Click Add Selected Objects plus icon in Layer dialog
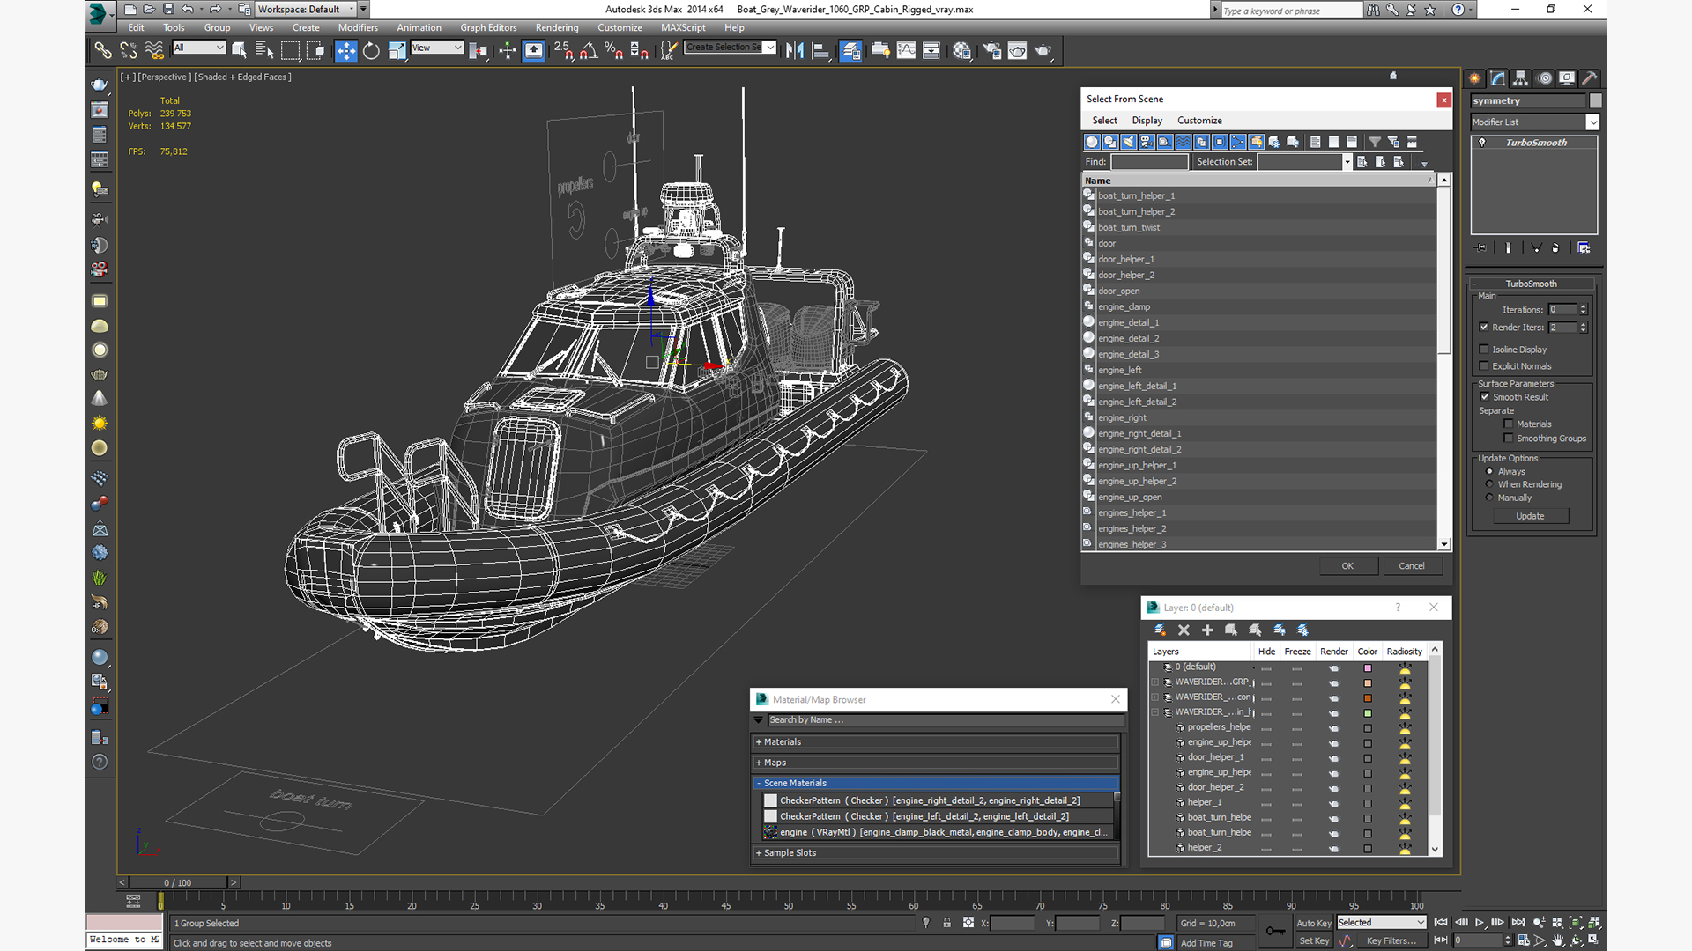This screenshot has height=951, width=1692. [1207, 630]
